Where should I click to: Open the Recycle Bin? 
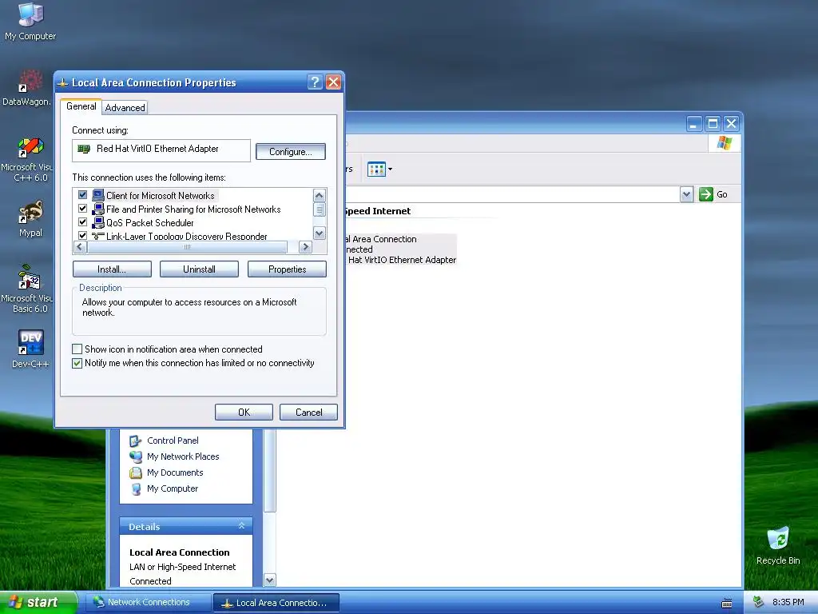[x=778, y=545]
